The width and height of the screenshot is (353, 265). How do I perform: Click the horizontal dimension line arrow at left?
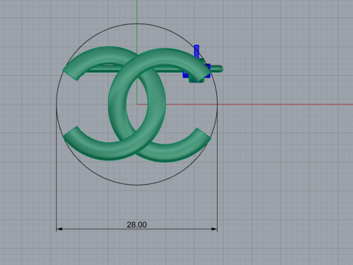[60, 229]
